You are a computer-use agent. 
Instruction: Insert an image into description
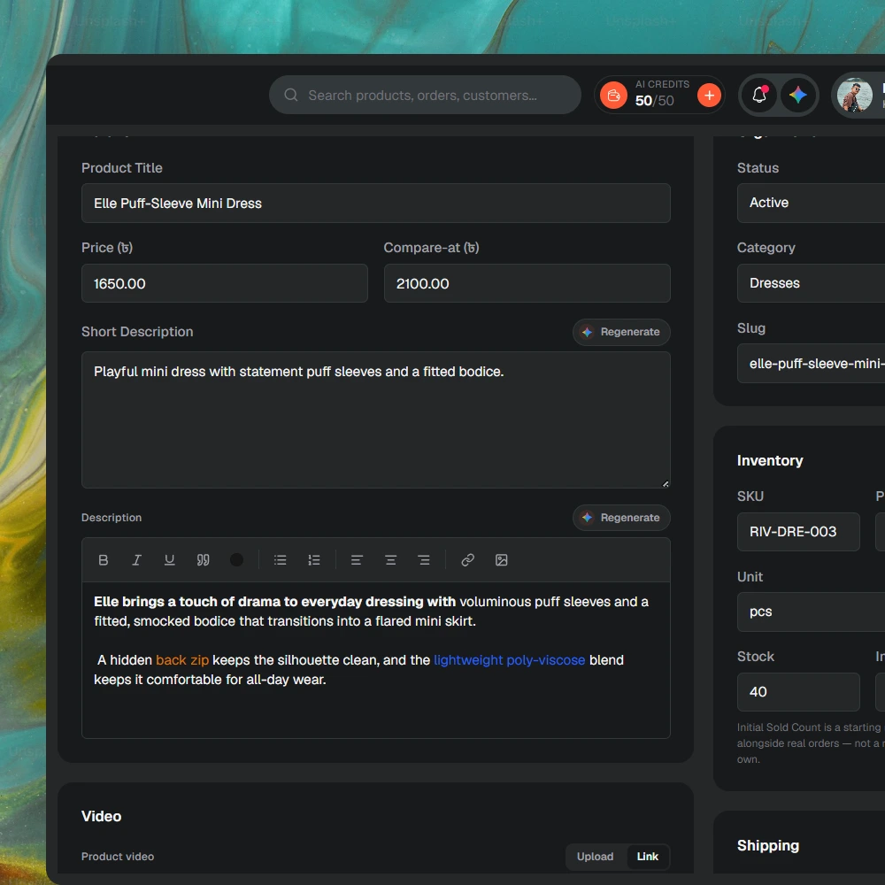pyautogui.click(x=501, y=560)
